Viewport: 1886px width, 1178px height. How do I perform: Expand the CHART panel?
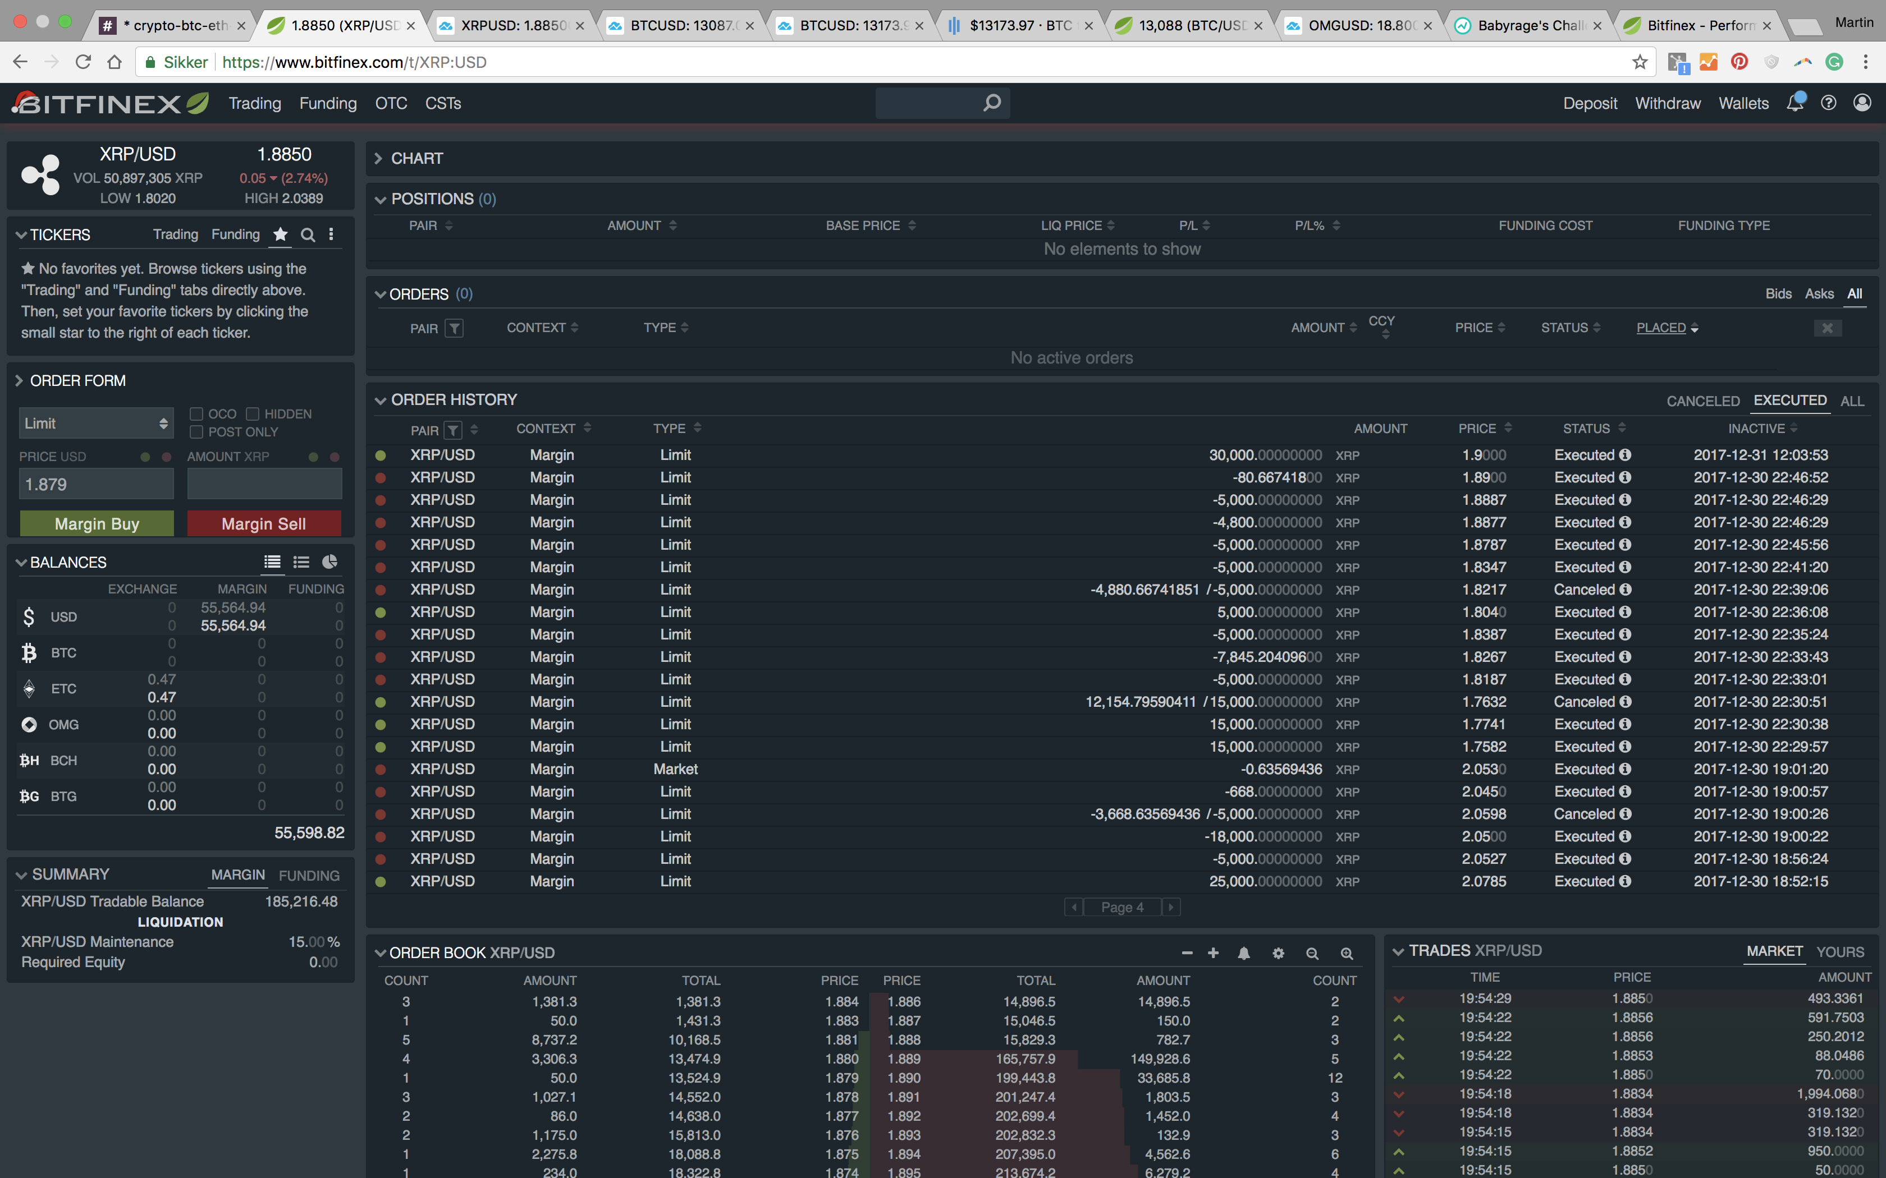point(379,158)
